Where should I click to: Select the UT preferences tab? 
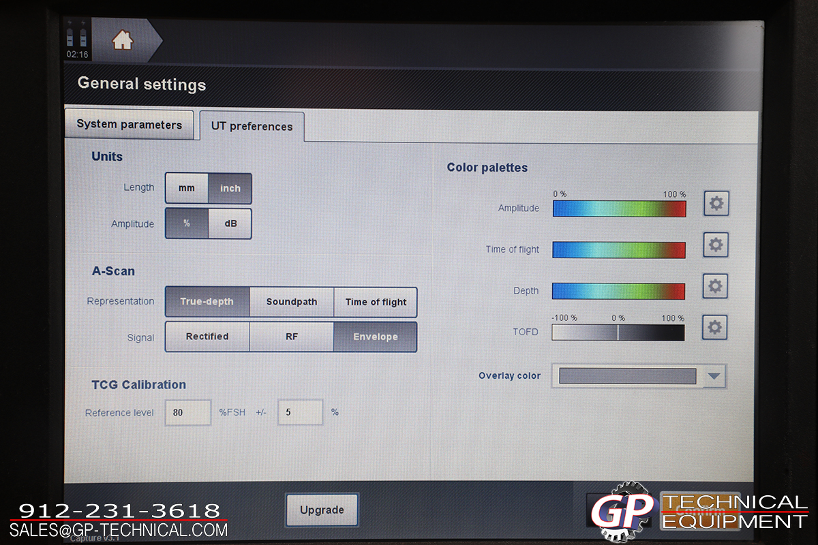pos(252,127)
